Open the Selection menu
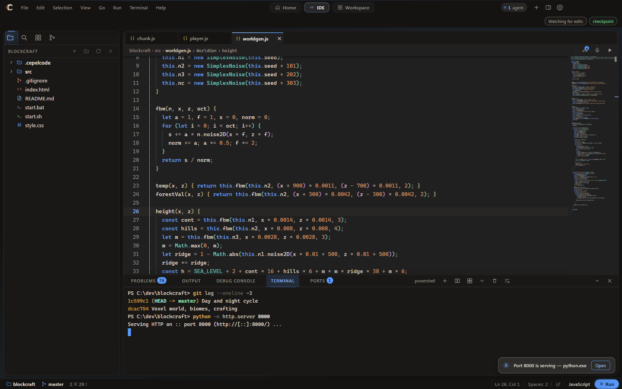622x389 pixels. pos(62,8)
